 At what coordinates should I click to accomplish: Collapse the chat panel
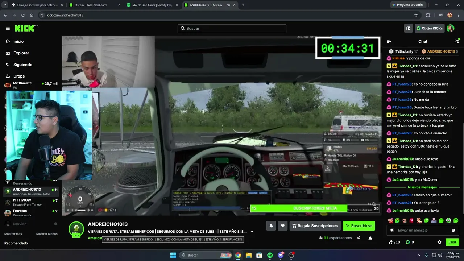pos(389,41)
